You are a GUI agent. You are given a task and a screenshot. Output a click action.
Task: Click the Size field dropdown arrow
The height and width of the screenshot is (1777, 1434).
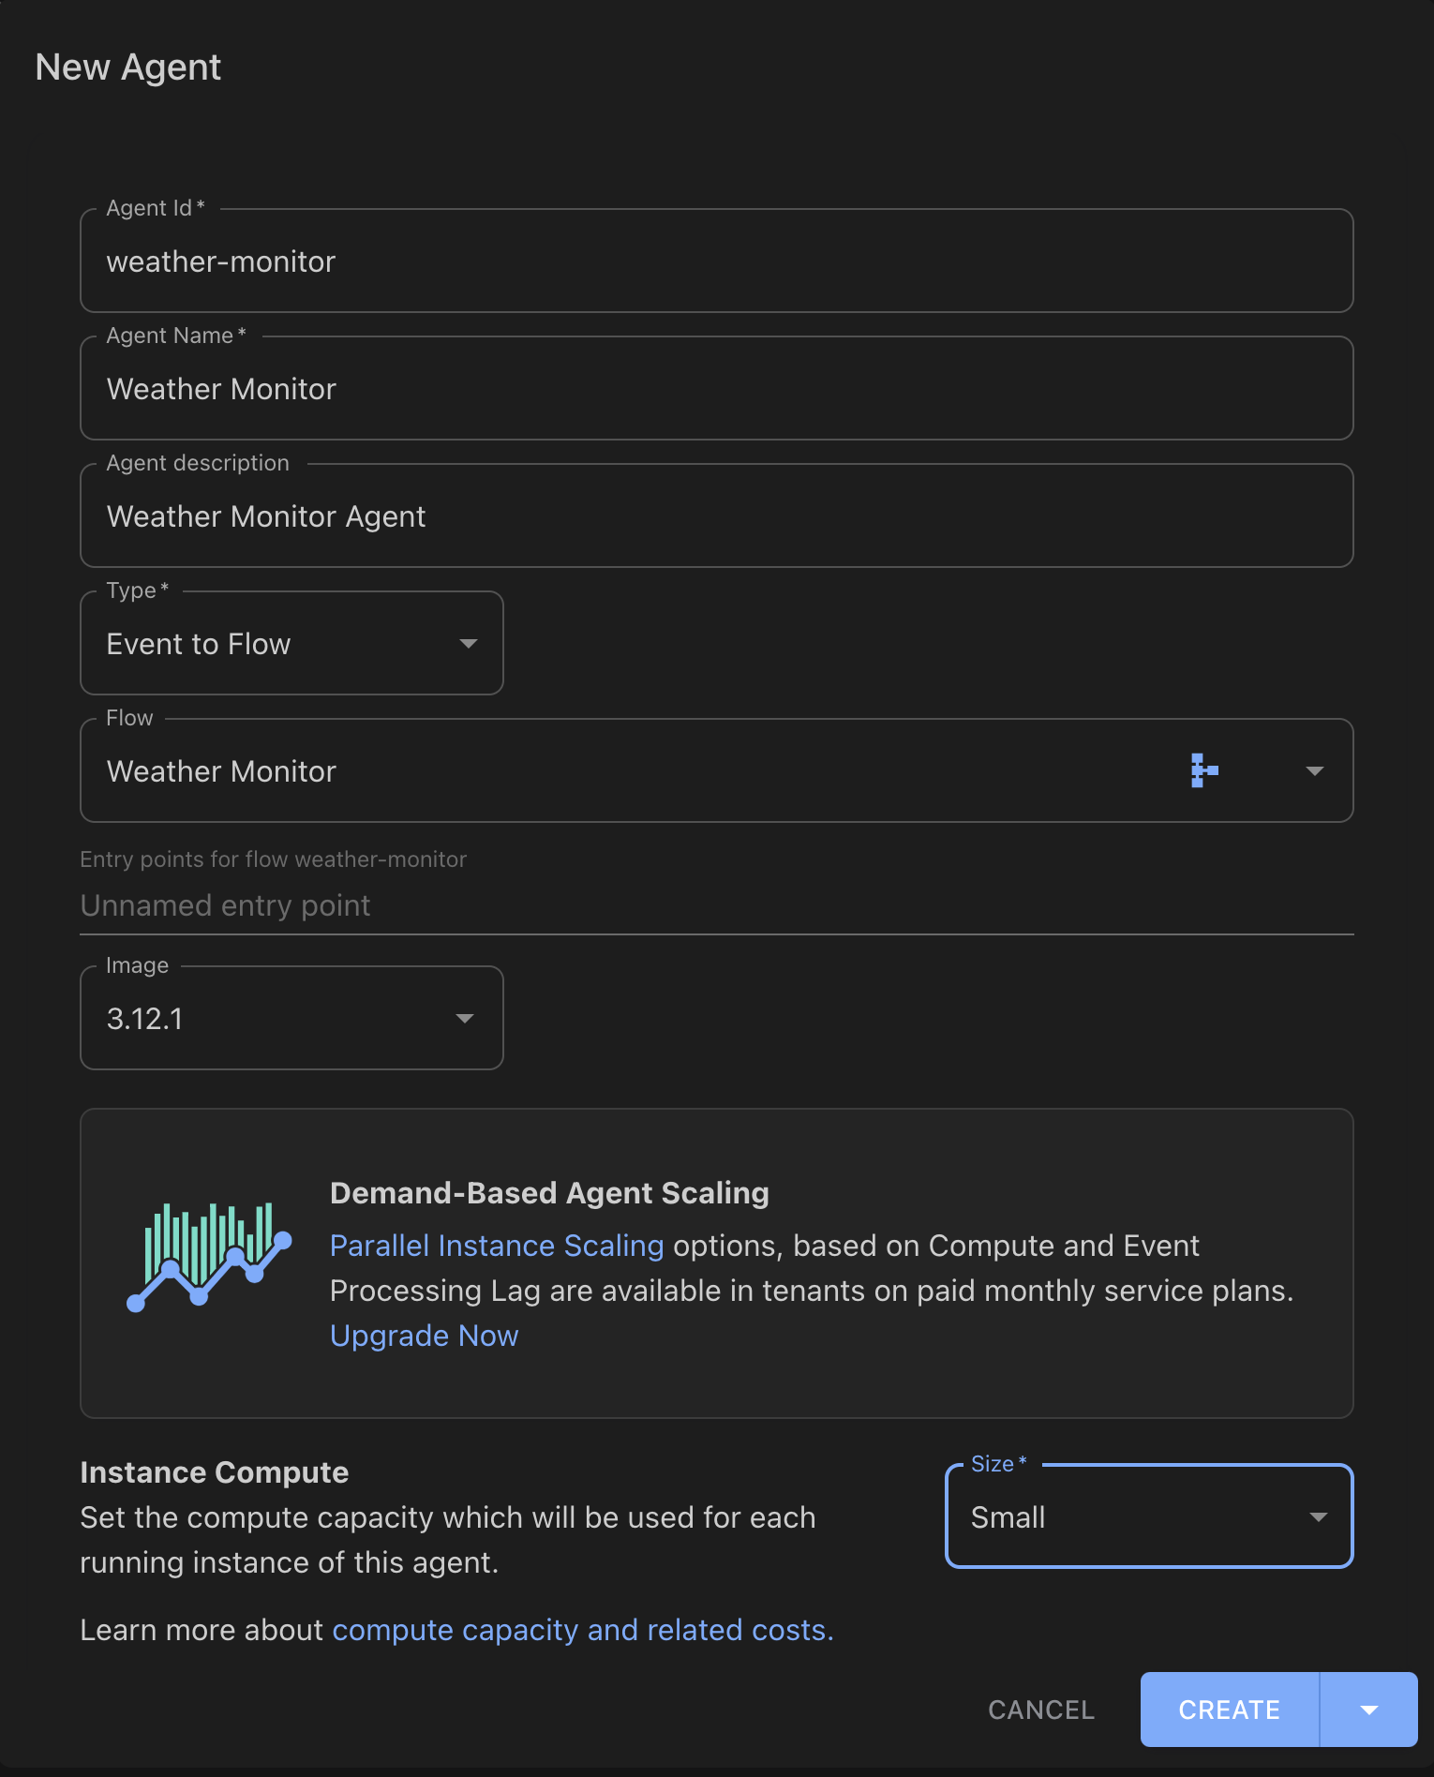click(x=1318, y=1517)
